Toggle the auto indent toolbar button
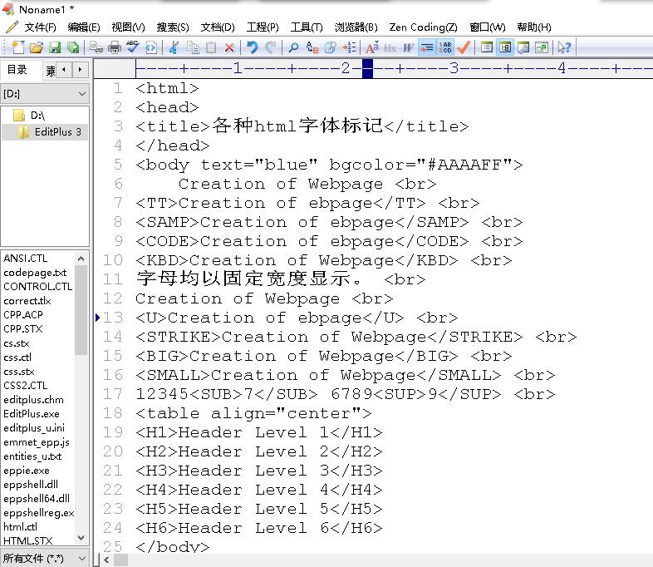This screenshot has height=567, width=653. 426,47
